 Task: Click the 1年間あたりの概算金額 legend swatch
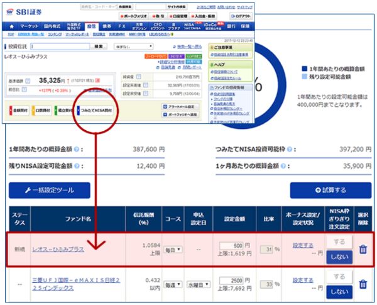click(304, 69)
